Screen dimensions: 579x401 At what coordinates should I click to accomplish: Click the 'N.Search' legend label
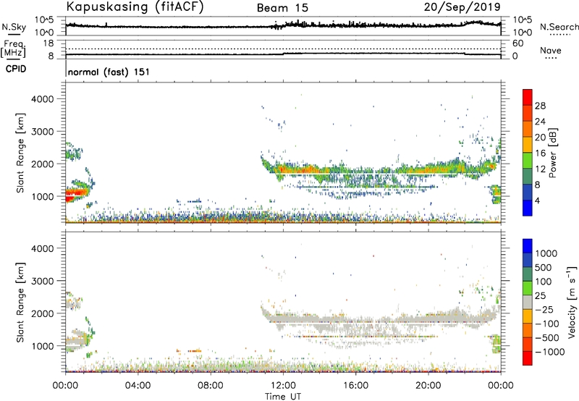pos(559,27)
